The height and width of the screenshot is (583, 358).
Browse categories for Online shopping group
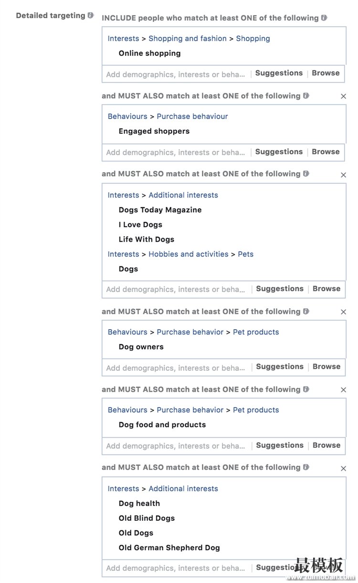pyautogui.click(x=326, y=73)
